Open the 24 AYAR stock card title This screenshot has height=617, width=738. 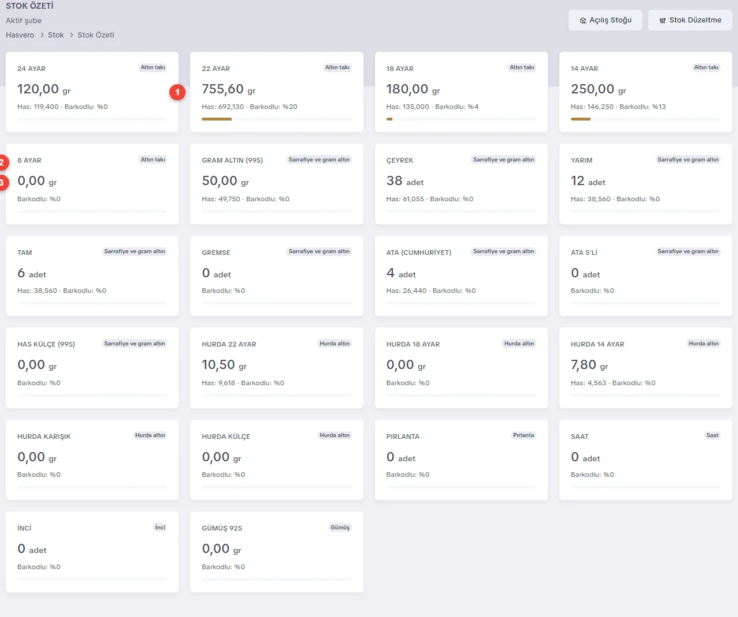coord(32,69)
